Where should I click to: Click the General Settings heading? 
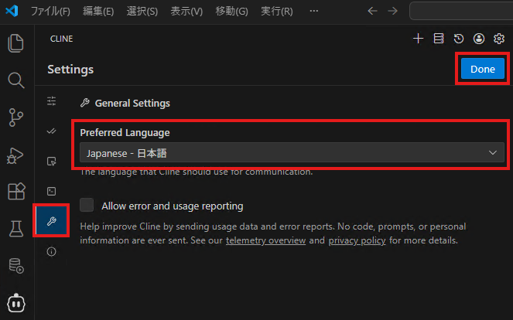[x=132, y=104]
